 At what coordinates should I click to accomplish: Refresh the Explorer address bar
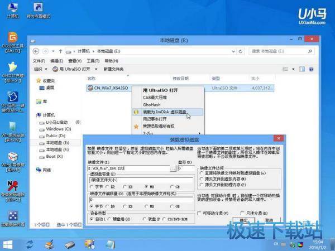tap(241, 51)
